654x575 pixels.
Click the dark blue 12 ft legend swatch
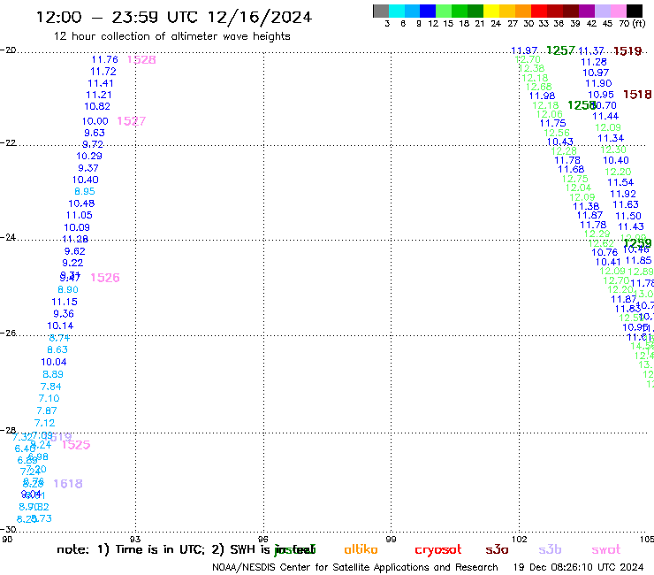tap(428, 11)
